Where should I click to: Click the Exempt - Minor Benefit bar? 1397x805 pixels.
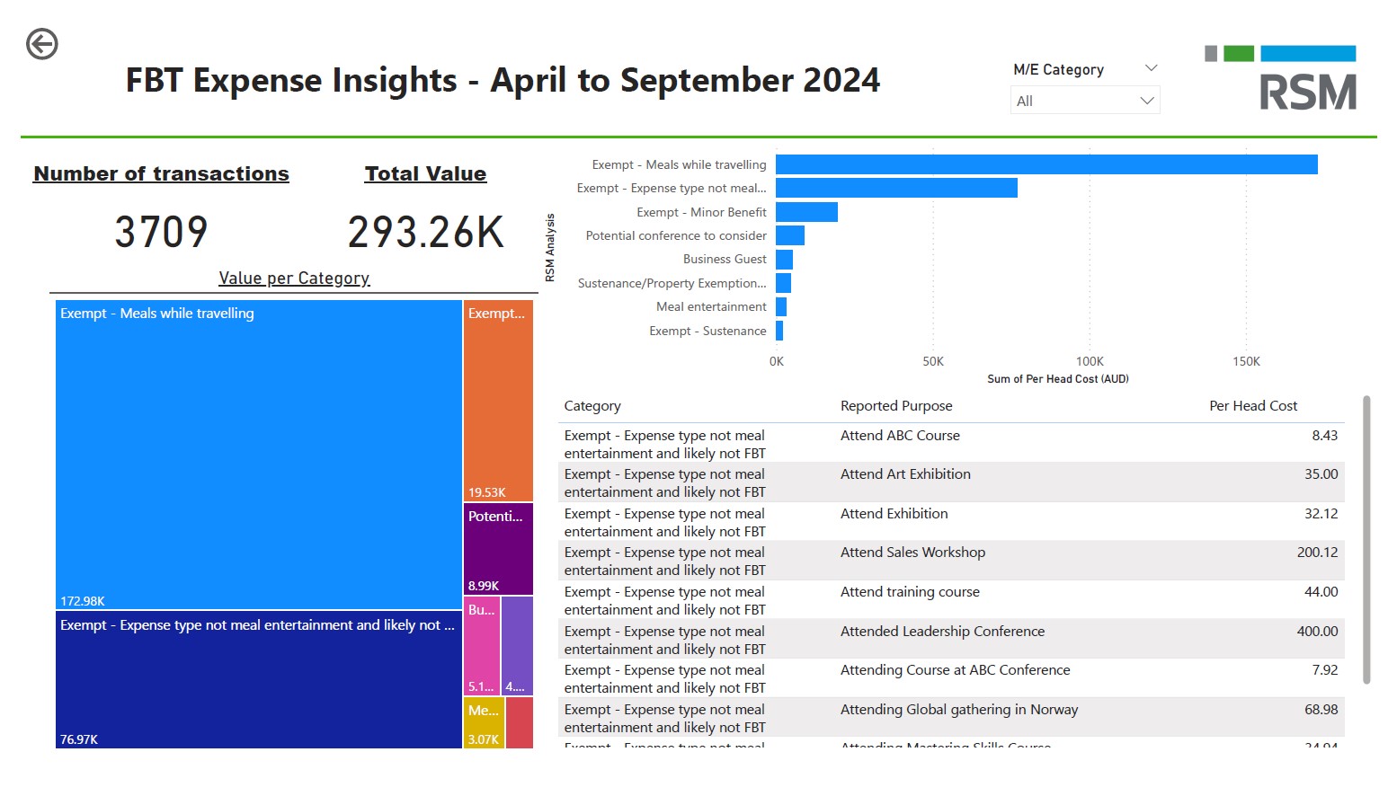tap(806, 212)
